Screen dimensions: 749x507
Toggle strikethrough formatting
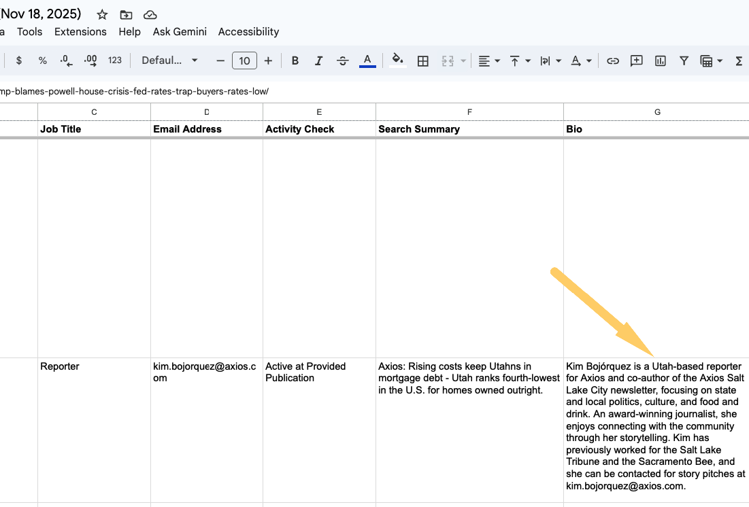click(343, 61)
